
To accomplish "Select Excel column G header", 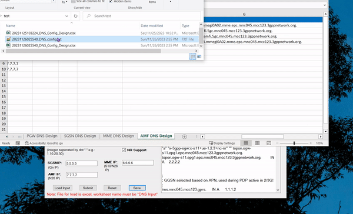I will [x=244, y=14].
